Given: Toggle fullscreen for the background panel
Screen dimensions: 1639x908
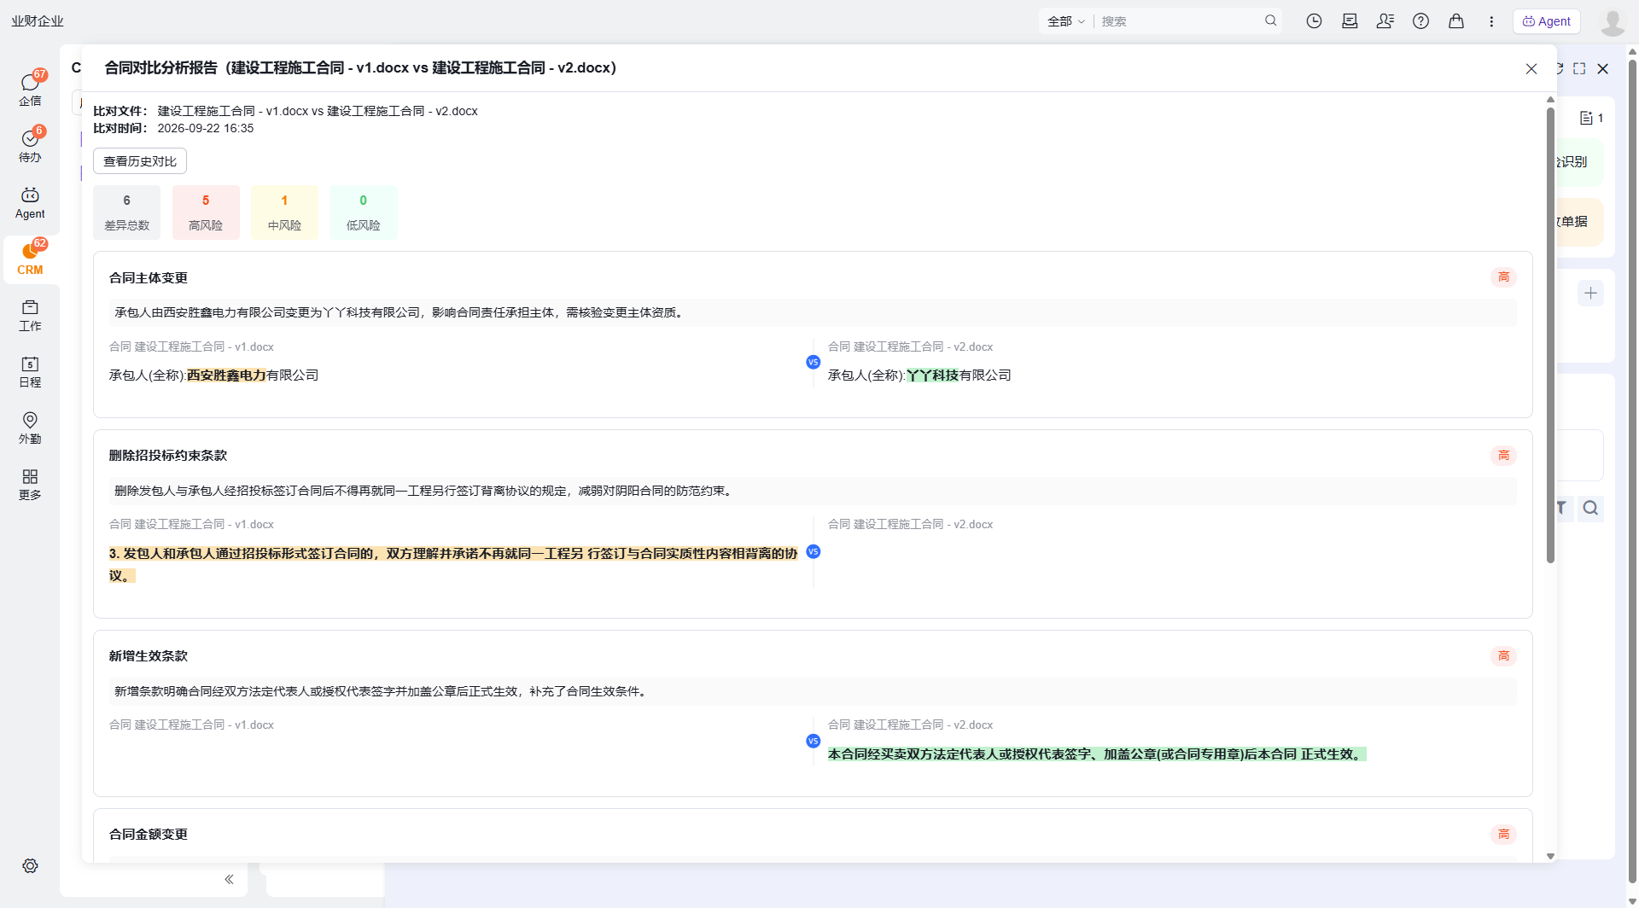Looking at the screenshot, I should 1579,68.
